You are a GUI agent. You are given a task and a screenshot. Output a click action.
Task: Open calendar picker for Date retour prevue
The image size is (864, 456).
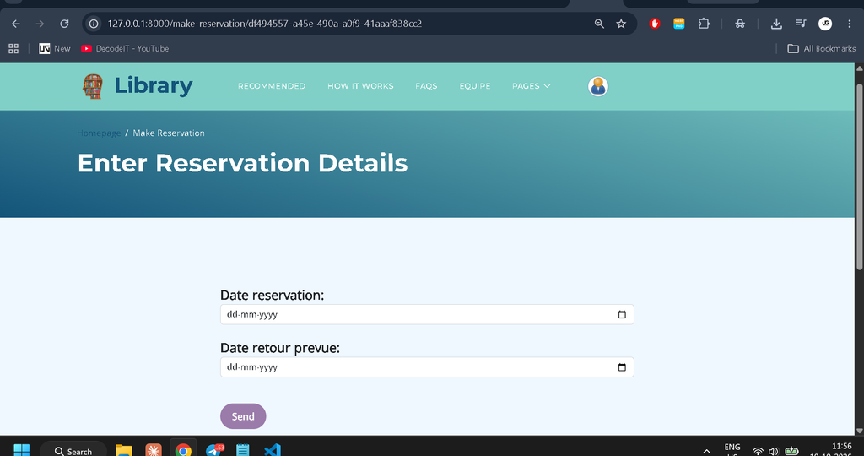point(622,367)
